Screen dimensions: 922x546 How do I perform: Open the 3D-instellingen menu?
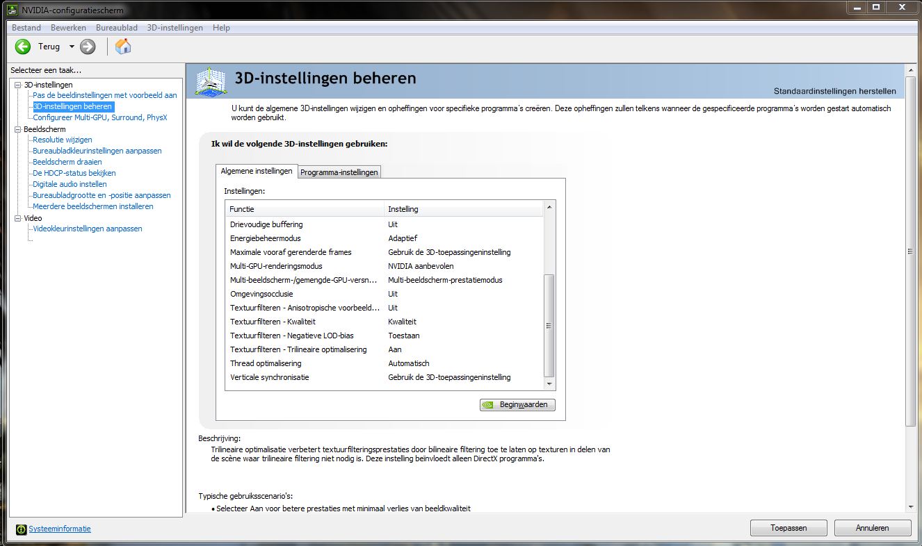pyautogui.click(x=175, y=28)
